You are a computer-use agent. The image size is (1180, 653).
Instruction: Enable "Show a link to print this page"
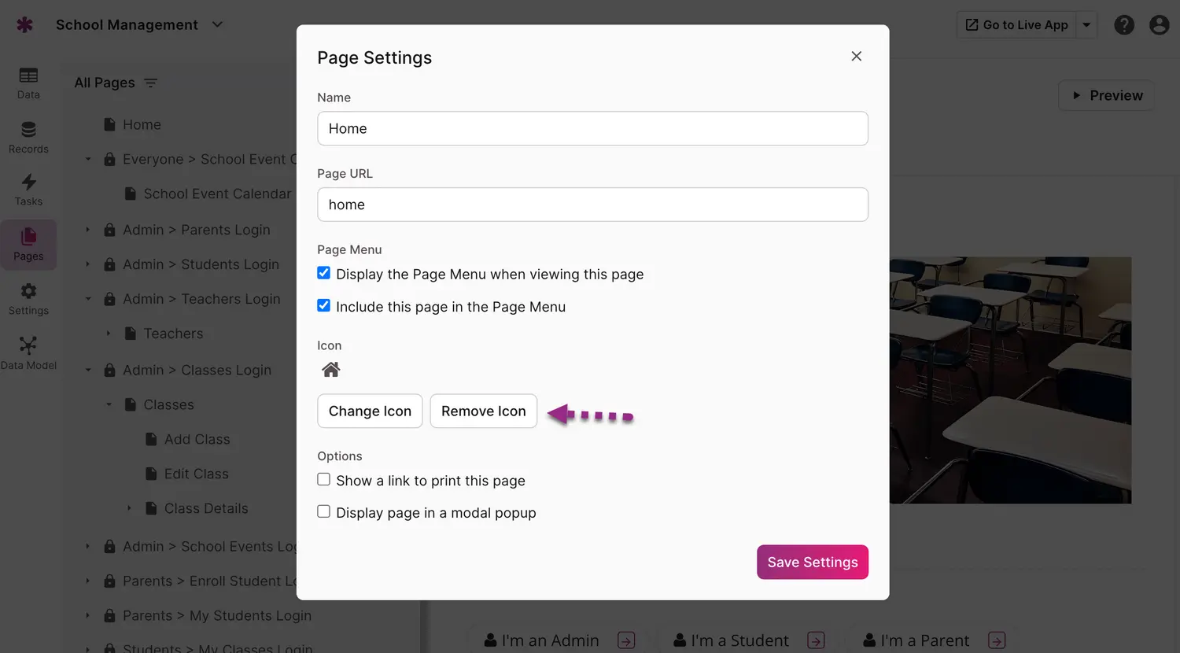[x=323, y=479]
